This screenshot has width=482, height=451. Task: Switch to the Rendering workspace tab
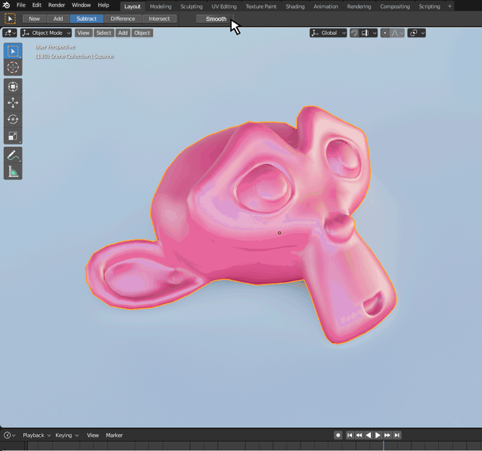tap(359, 7)
